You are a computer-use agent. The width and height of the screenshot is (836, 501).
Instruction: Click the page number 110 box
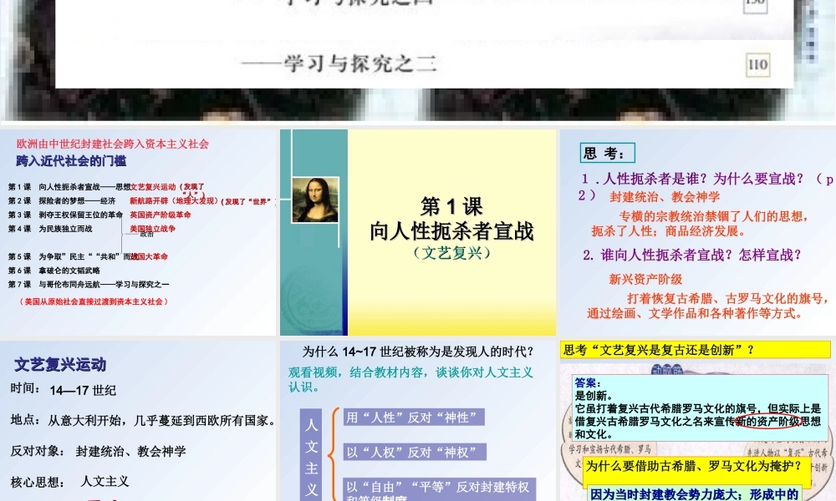pyautogui.click(x=757, y=65)
